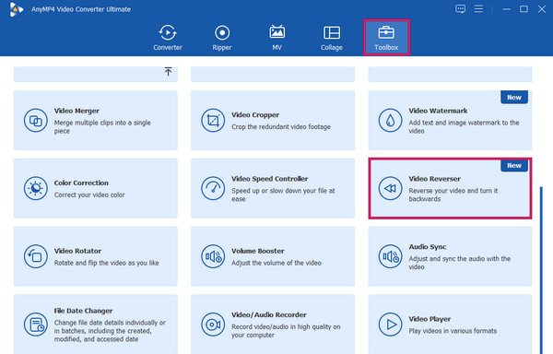553x354 pixels.
Task: Click the Audio Sync speaker clock icon
Action: (x=391, y=256)
